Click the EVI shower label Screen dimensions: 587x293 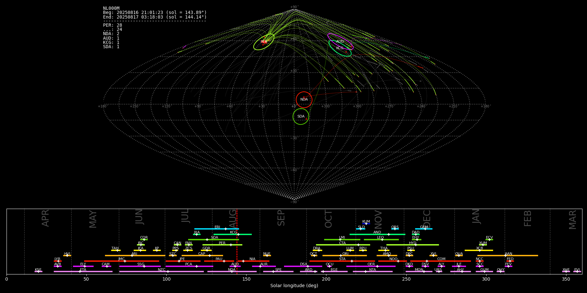click(577, 270)
